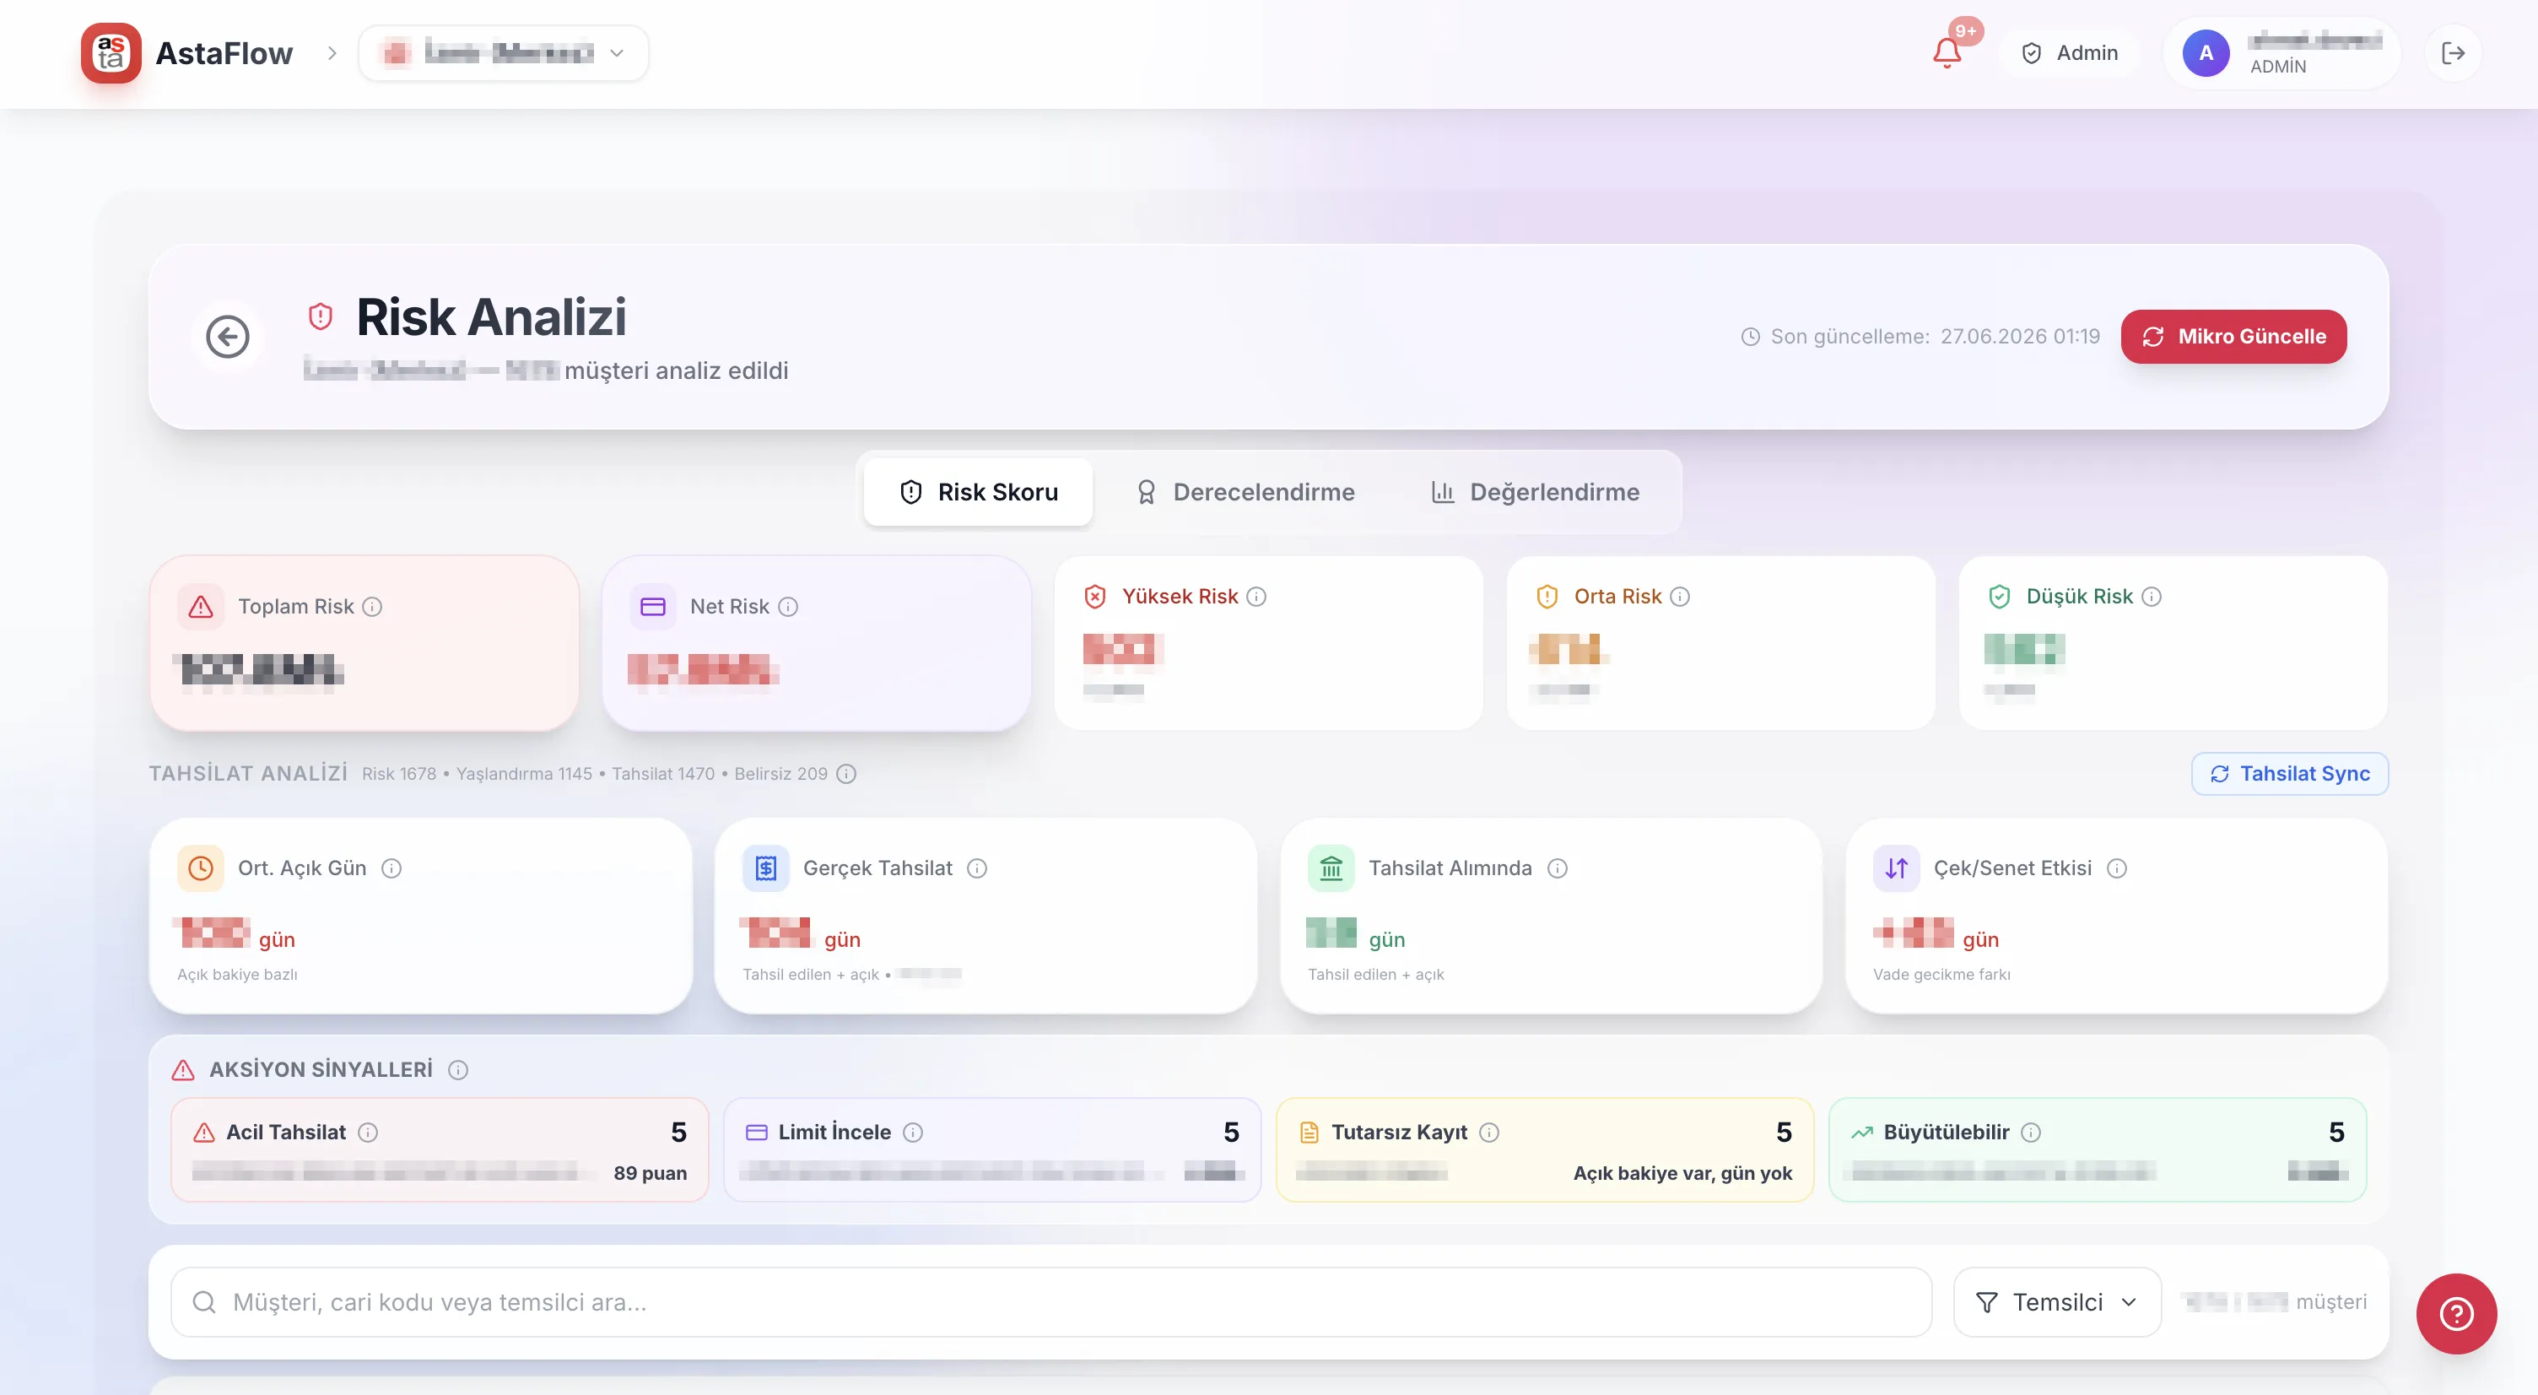
Task: Click the Net Risk summary card
Action: point(817,643)
